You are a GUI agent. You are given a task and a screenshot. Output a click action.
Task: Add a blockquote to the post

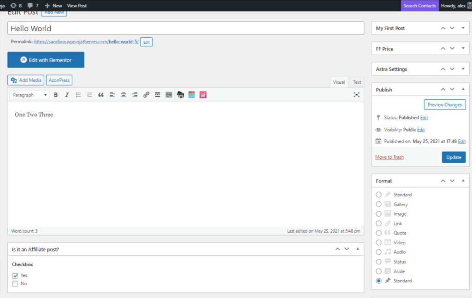coord(101,95)
